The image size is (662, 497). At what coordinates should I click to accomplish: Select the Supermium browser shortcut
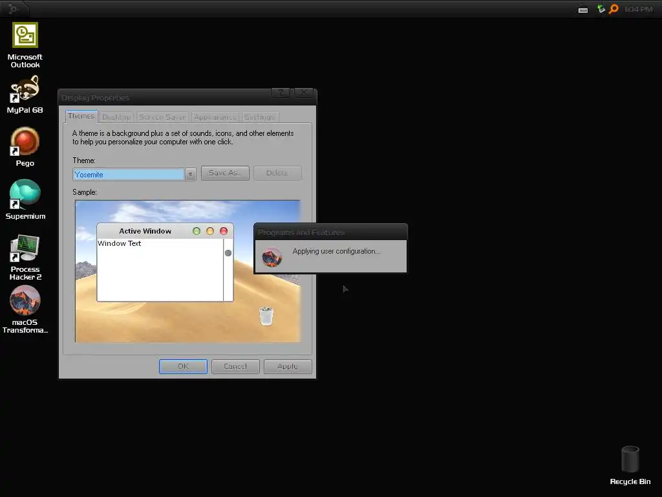[25, 199]
